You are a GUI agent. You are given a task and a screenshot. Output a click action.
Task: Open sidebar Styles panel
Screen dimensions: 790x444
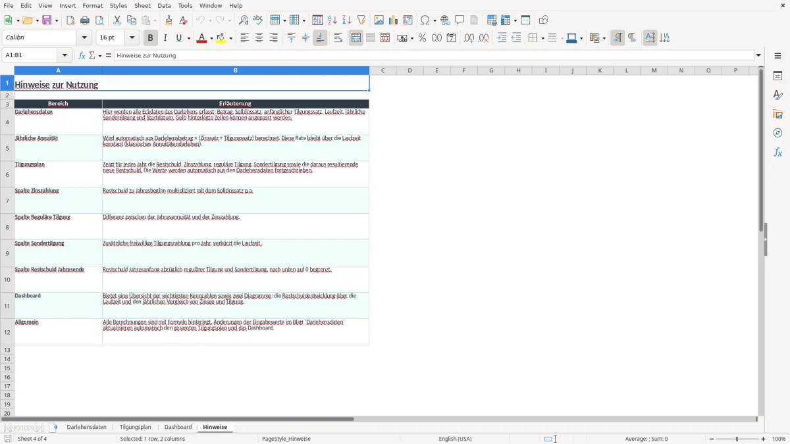tap(777, 95)
